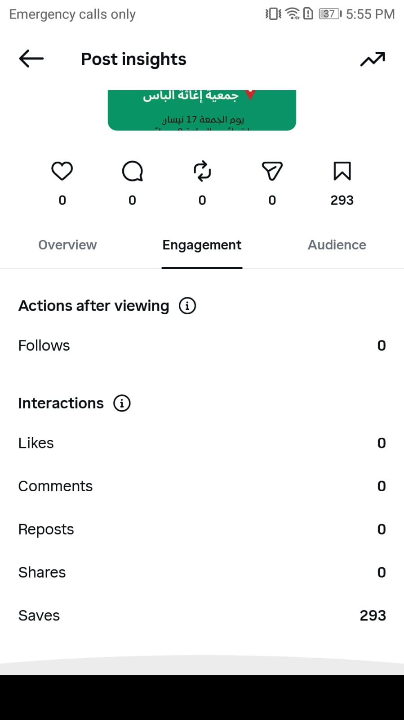
Task: Tap the Comments row
Action: [202, 486]
